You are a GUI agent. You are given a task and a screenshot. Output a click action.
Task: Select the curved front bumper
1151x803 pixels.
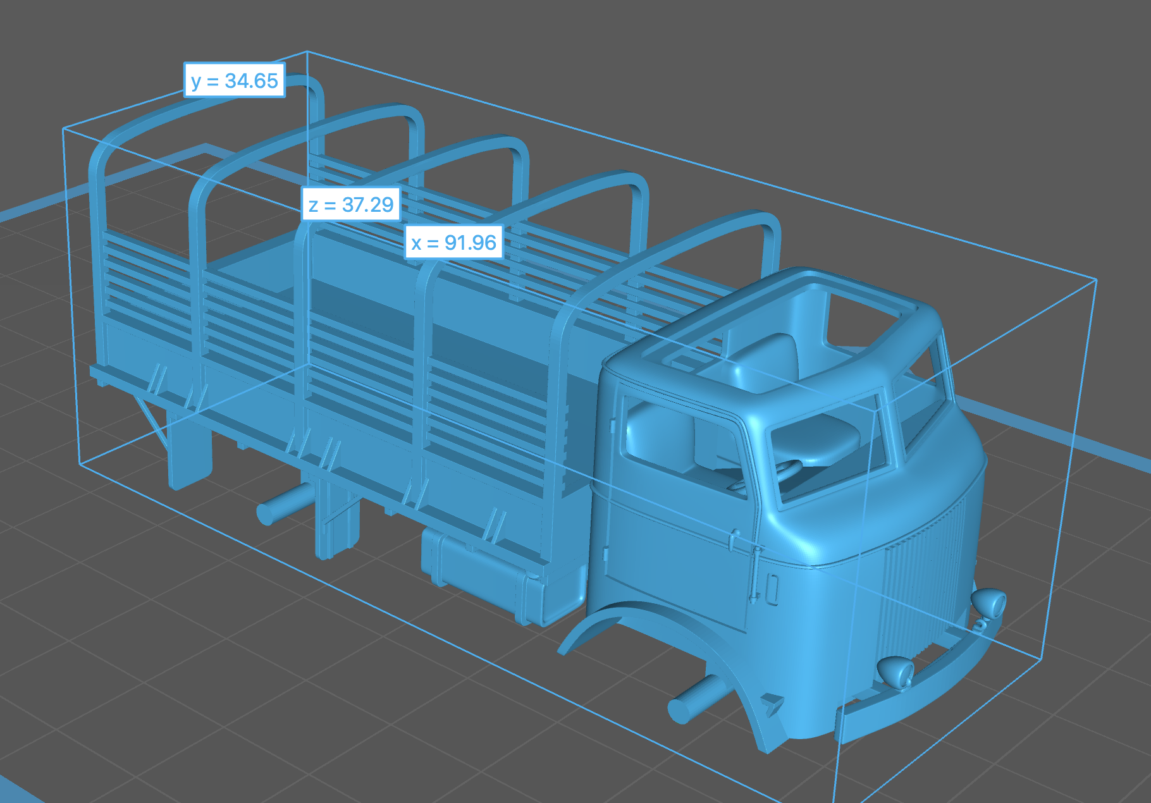pyautogui.click(x=917, y=689)
